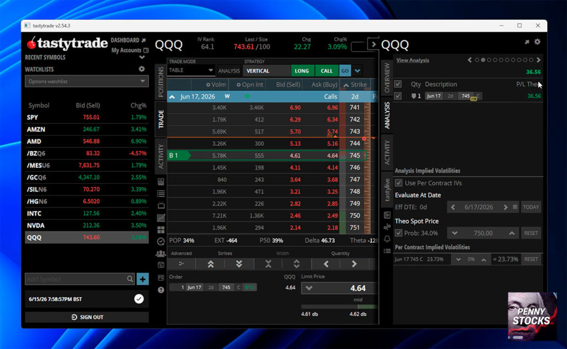
Task: Adjust width with up-down arrows icon
Action: click(297, 264)
